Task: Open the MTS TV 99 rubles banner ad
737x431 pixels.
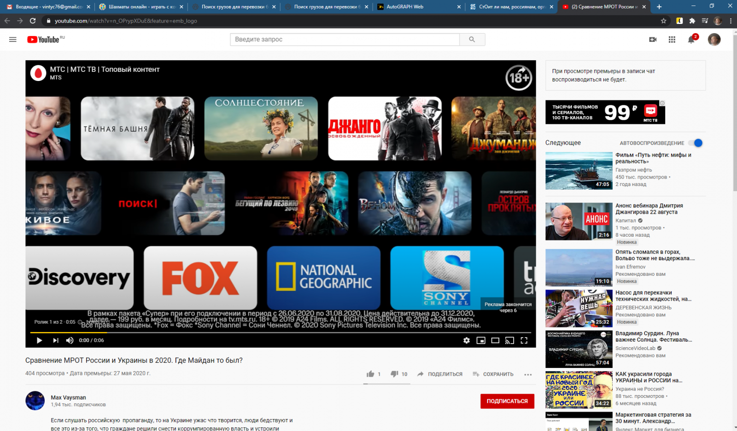Action: (x=605, y=112)
